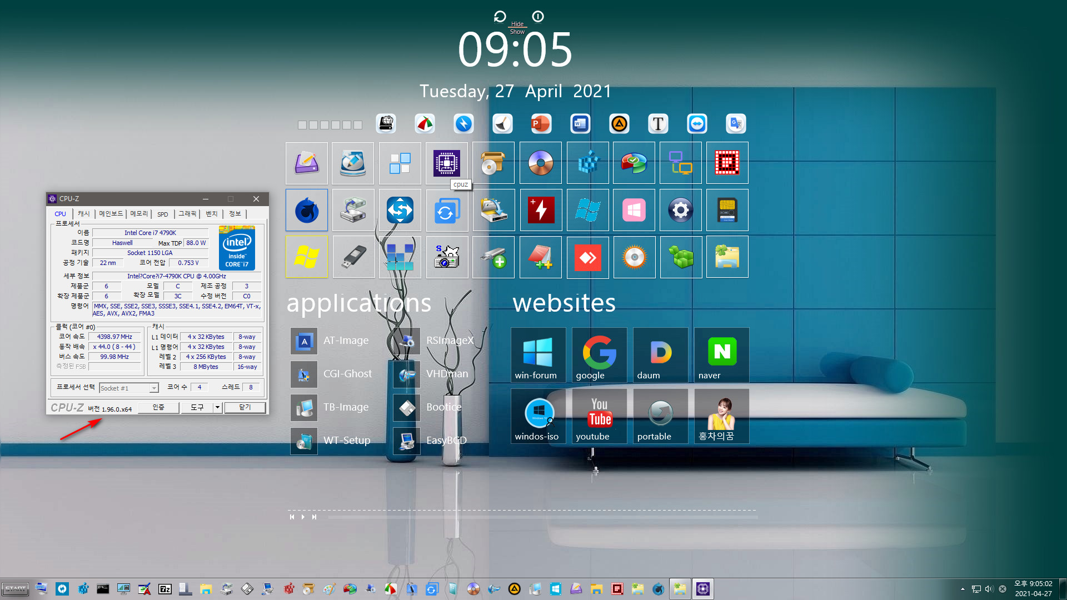
Task: Open the Word launcher icon
Action: pyautogui.click(x=580, y=123)
